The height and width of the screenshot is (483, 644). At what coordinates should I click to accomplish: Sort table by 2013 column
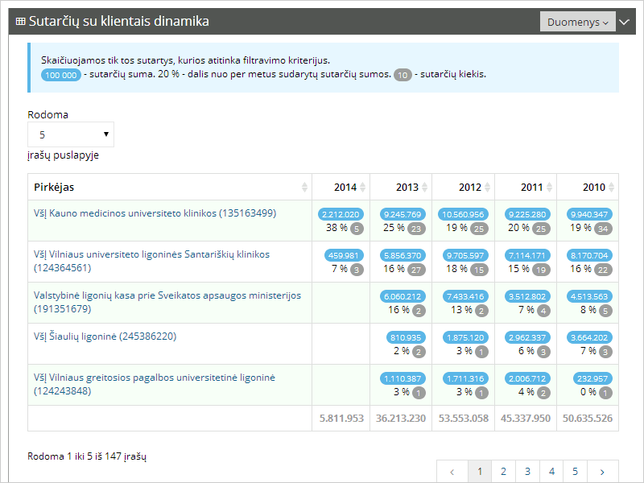[x=401, y=187]
